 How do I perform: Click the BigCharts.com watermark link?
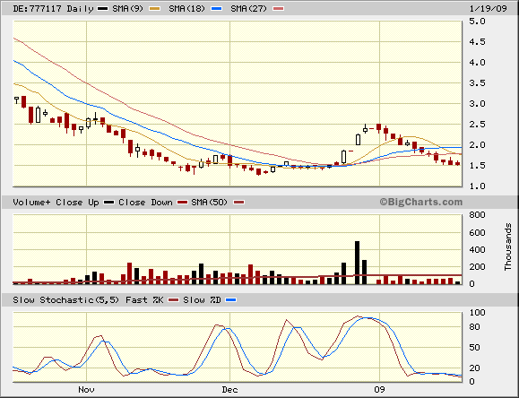[x=420, y=202]
